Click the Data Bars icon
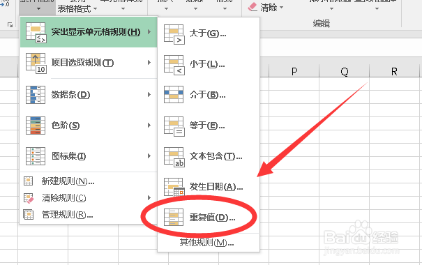 point(36,95)
